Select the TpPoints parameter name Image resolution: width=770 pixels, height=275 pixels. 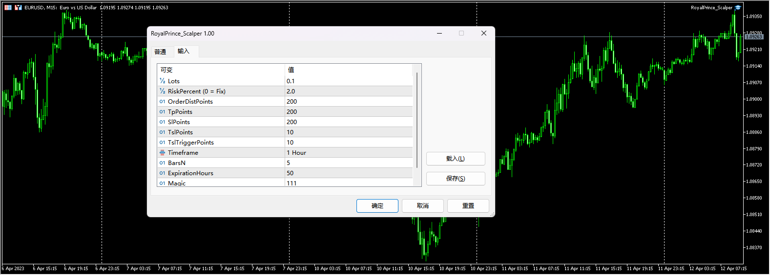coord(180,112)
